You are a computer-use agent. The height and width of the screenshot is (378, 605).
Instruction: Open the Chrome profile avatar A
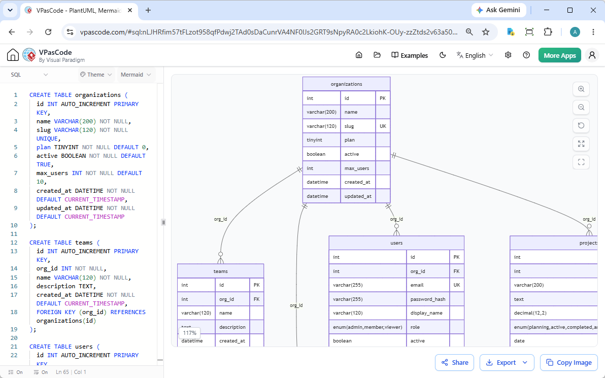click(575, 32)
